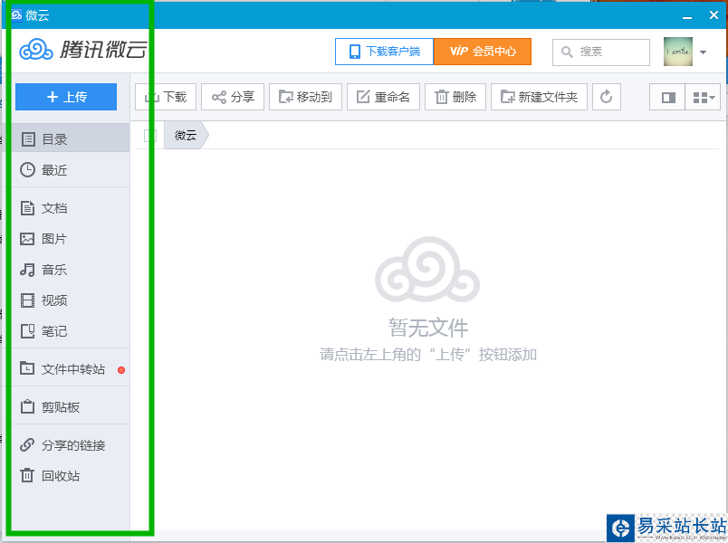The height and width of the screenshot is (543, 728).
Task: Open the VIP 会员中心 member center
Action: click(x=483, y=52)
